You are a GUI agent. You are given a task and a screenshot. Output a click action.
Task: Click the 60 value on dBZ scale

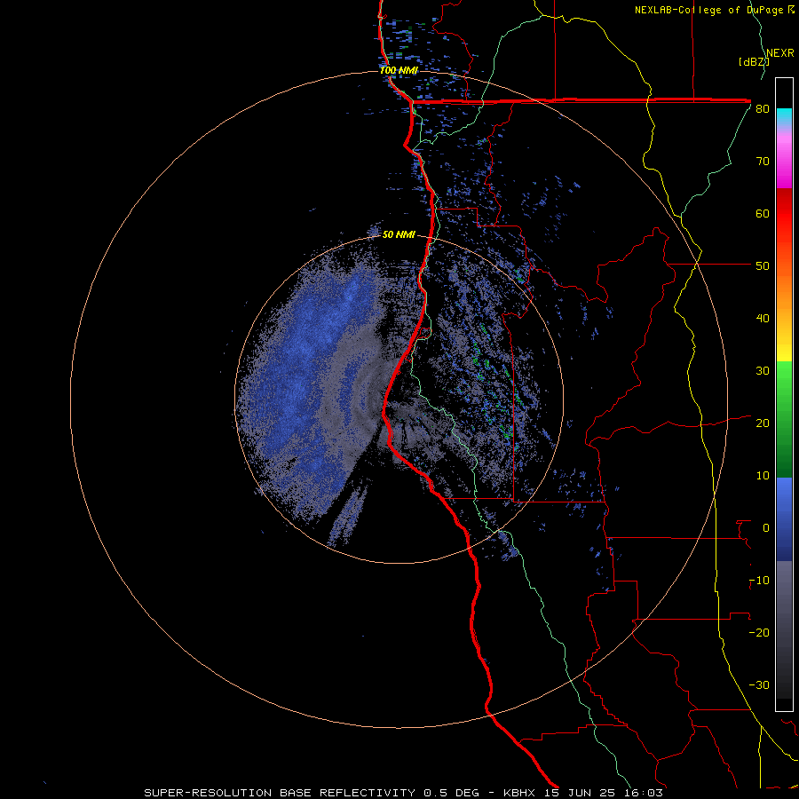click(x=763, y=213)
